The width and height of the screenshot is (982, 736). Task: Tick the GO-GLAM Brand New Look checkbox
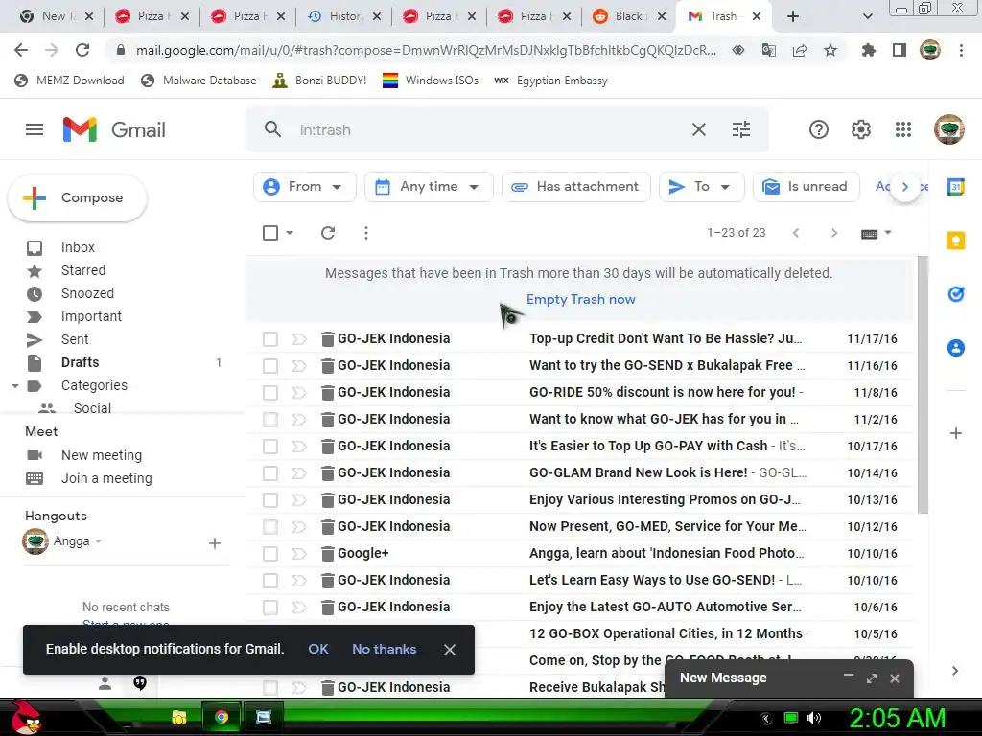click(269, 473)
